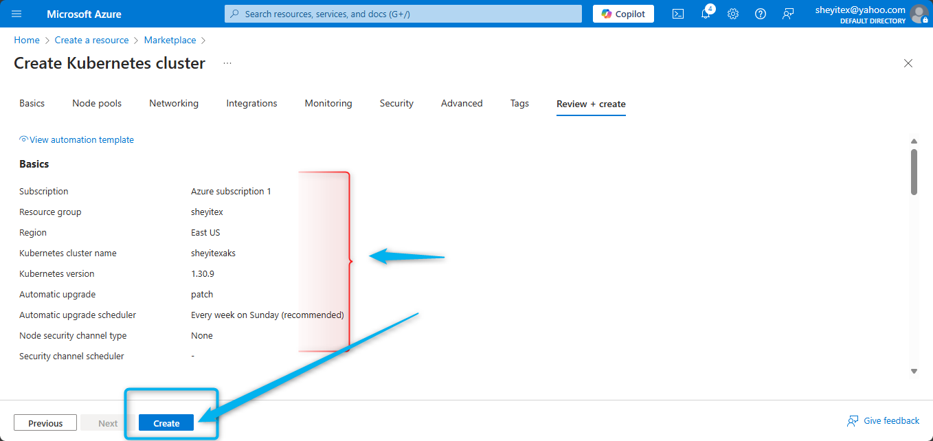Click the 'sheyitex' resource group value
Viewport: 933px width, 441px height.
tap(207, 212)
